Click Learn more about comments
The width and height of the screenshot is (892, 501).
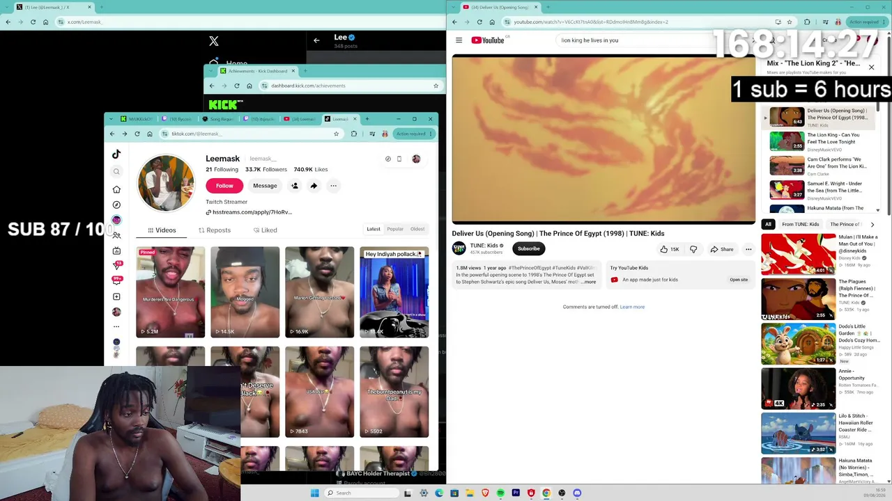(632, 307)
